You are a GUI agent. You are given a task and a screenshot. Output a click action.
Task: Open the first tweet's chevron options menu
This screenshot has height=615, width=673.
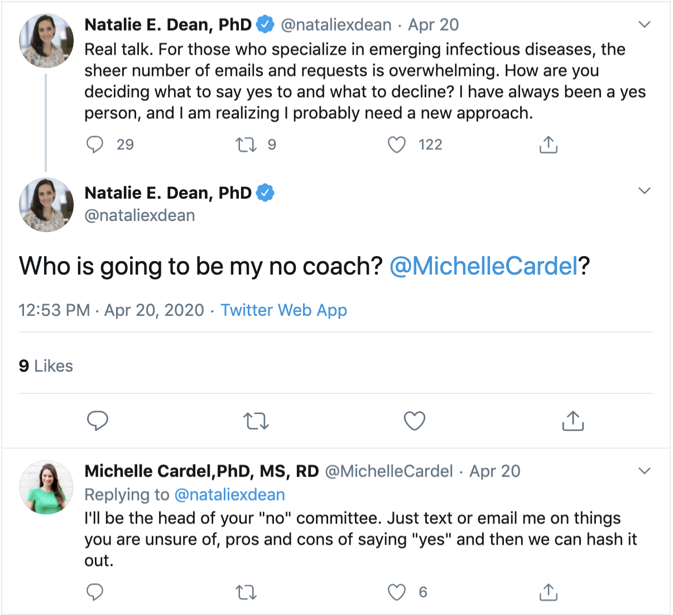point(645,25)
